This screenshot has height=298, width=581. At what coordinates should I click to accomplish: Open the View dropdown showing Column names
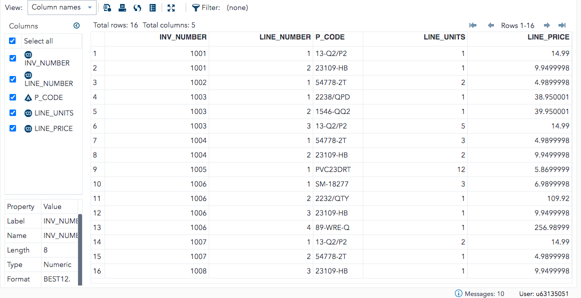(x=62, y=7)
